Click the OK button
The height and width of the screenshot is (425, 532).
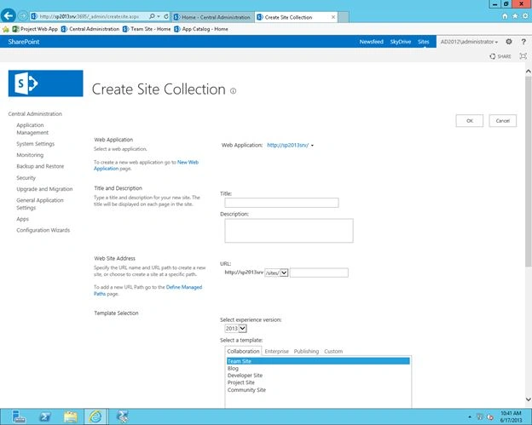(x=469, y=121)
